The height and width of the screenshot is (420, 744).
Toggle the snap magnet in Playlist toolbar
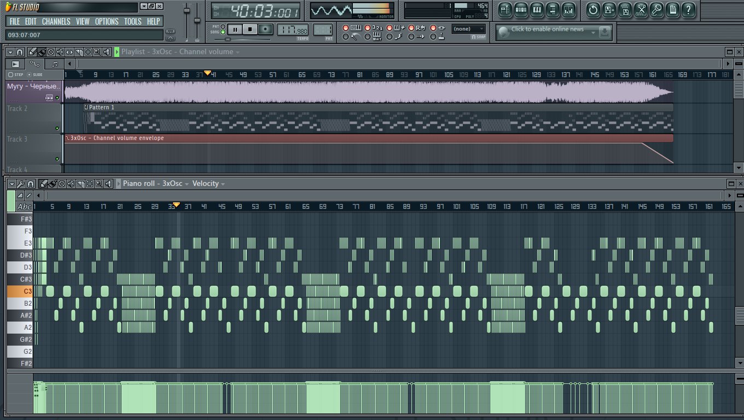(x=19, y=52)
